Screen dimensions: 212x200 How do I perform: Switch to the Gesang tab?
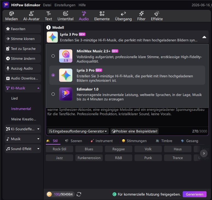(x=190, y=141)
